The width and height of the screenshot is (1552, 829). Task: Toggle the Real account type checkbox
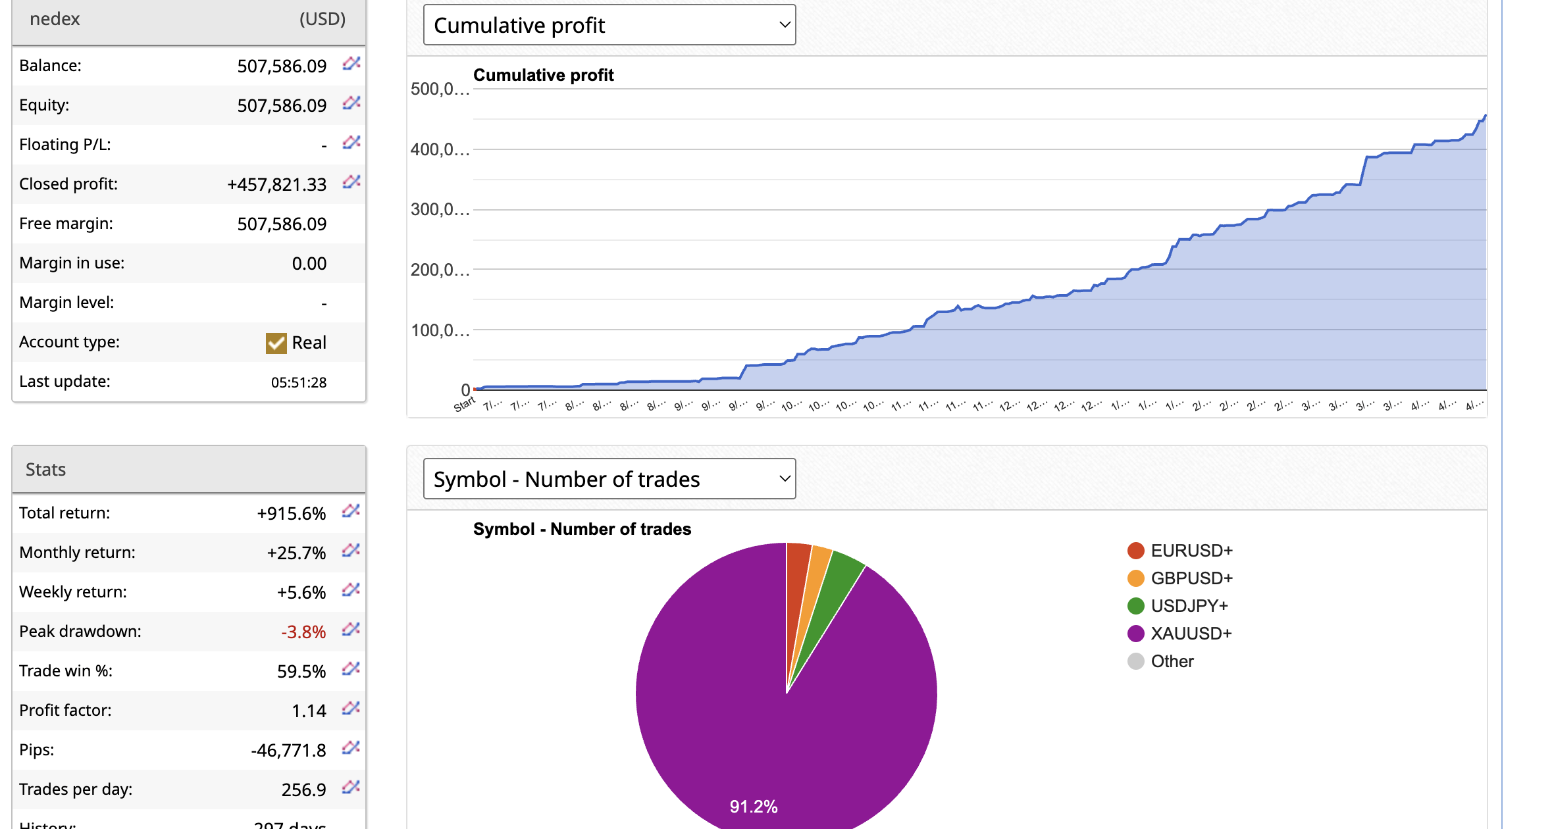(x=276, y=342)
